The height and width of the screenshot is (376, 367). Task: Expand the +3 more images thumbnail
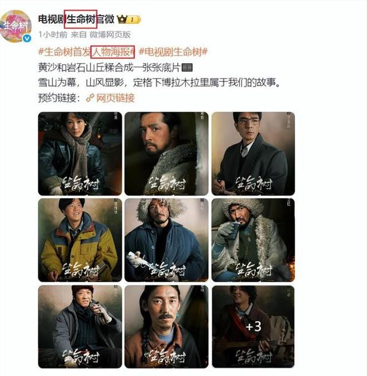253,327
